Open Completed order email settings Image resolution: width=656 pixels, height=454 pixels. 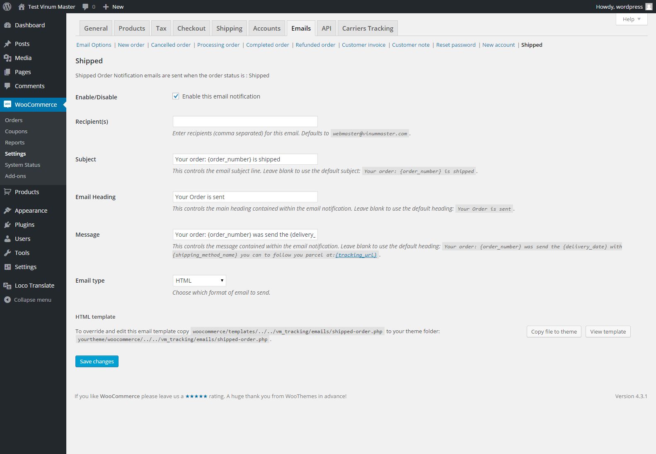268,45
